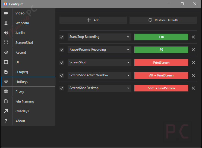The width and height of the screenshot is (202, 148).
Task: Remove the Alt + PrintScreen hotkey row
Action: click(193, 75)
